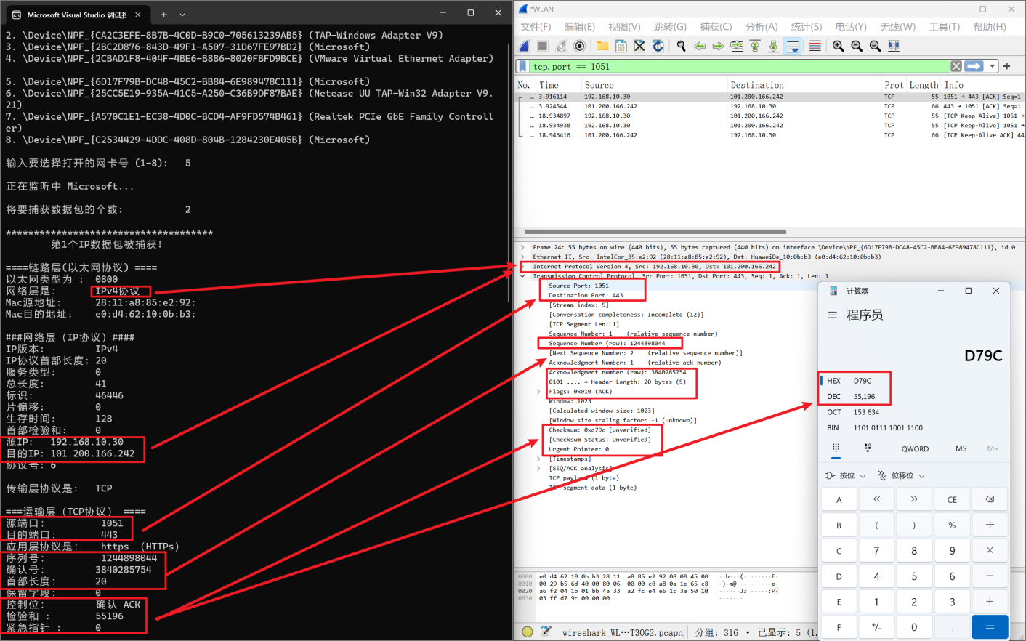The image size is (1026, 641).
Task: Open the 按位 bitwise dropdown
Action: click(847, 475)
